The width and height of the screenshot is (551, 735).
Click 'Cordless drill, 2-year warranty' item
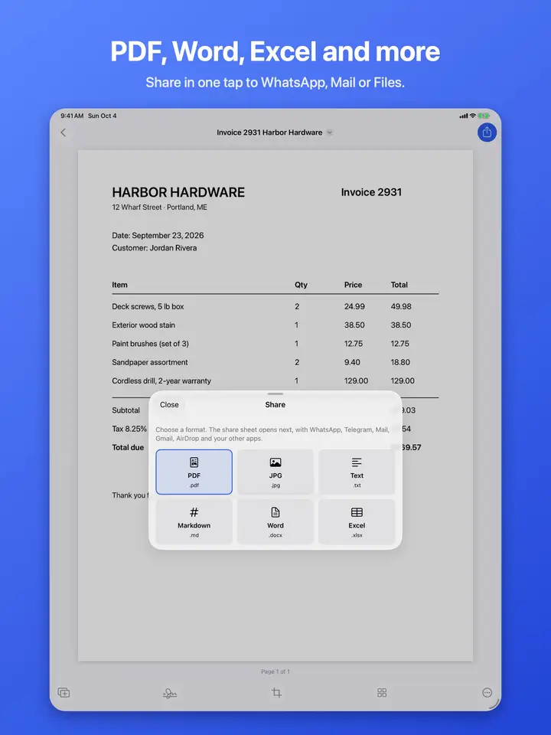tap(161, 381)
